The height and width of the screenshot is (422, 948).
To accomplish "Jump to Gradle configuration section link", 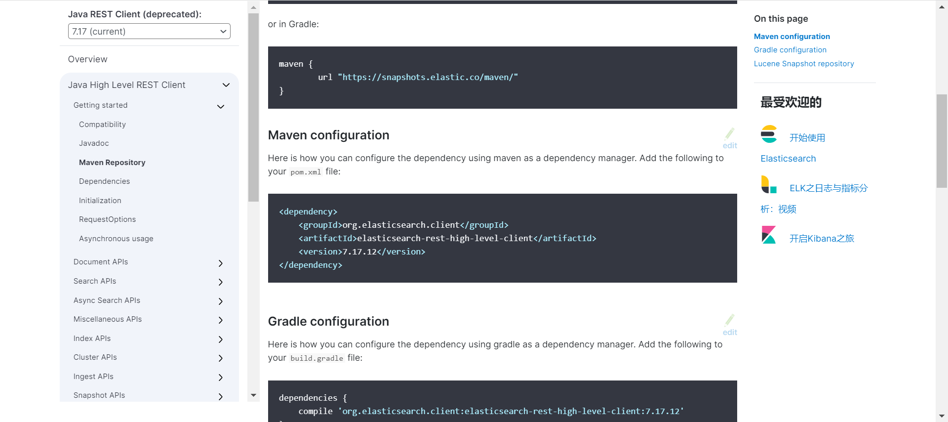I will (x=790, y=50).
